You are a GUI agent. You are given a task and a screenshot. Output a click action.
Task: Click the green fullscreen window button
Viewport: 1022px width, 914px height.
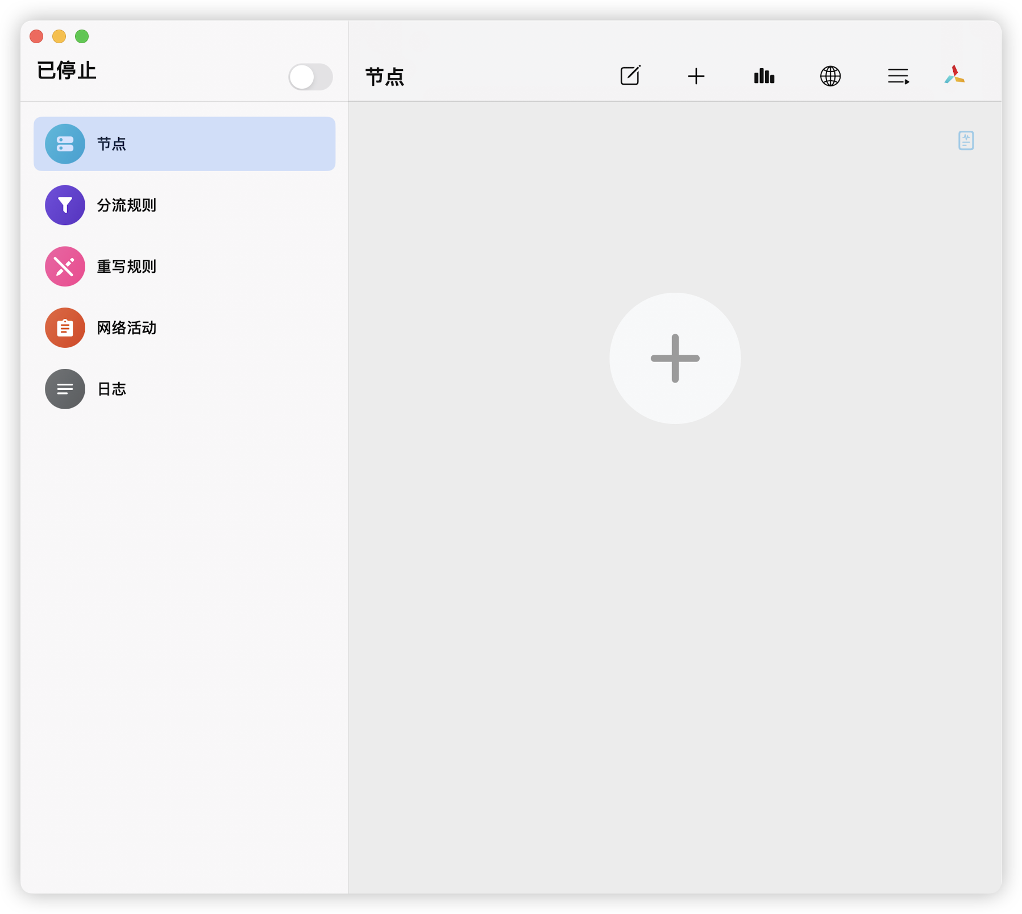coord(82,36)
